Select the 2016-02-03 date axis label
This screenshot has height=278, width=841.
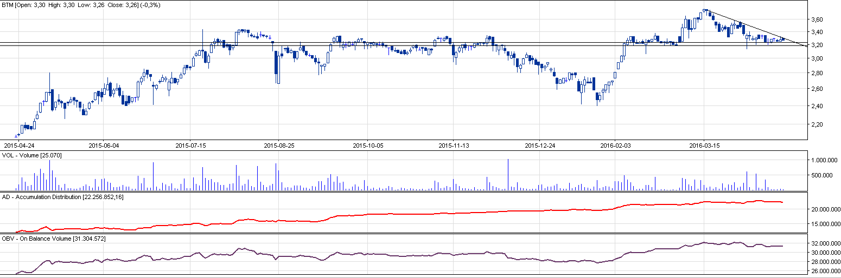click(615, 145)
